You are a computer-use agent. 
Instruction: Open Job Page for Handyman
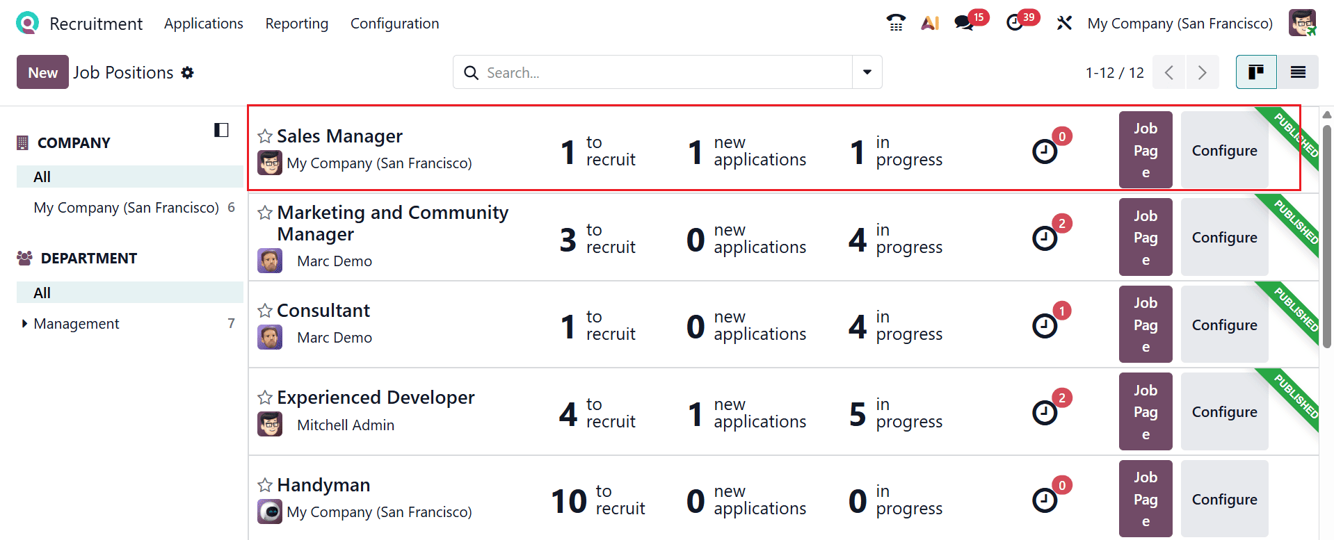(1146, 498)
